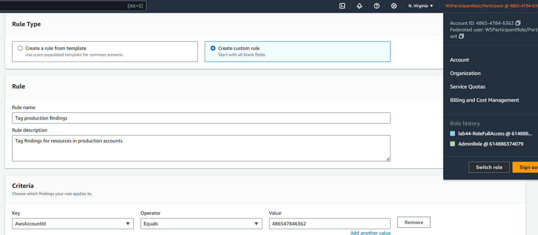Click the Sign out button
Viewport: 538px width, 235px height.
pos(527,167)
